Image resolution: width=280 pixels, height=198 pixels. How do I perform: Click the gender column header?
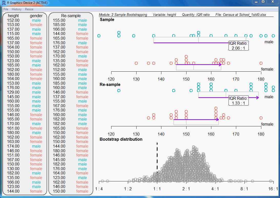coord(36,16)
